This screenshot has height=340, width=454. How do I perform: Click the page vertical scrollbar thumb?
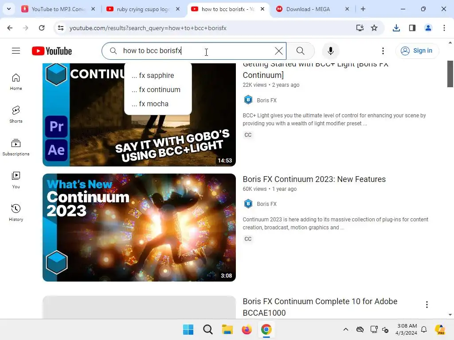450,74
